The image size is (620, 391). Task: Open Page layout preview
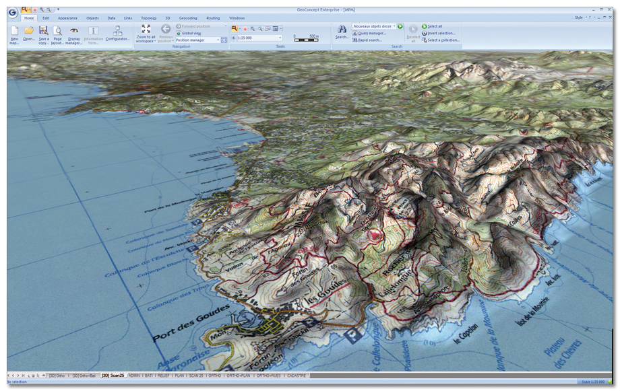pyautogui.click(x=58, y=31)
